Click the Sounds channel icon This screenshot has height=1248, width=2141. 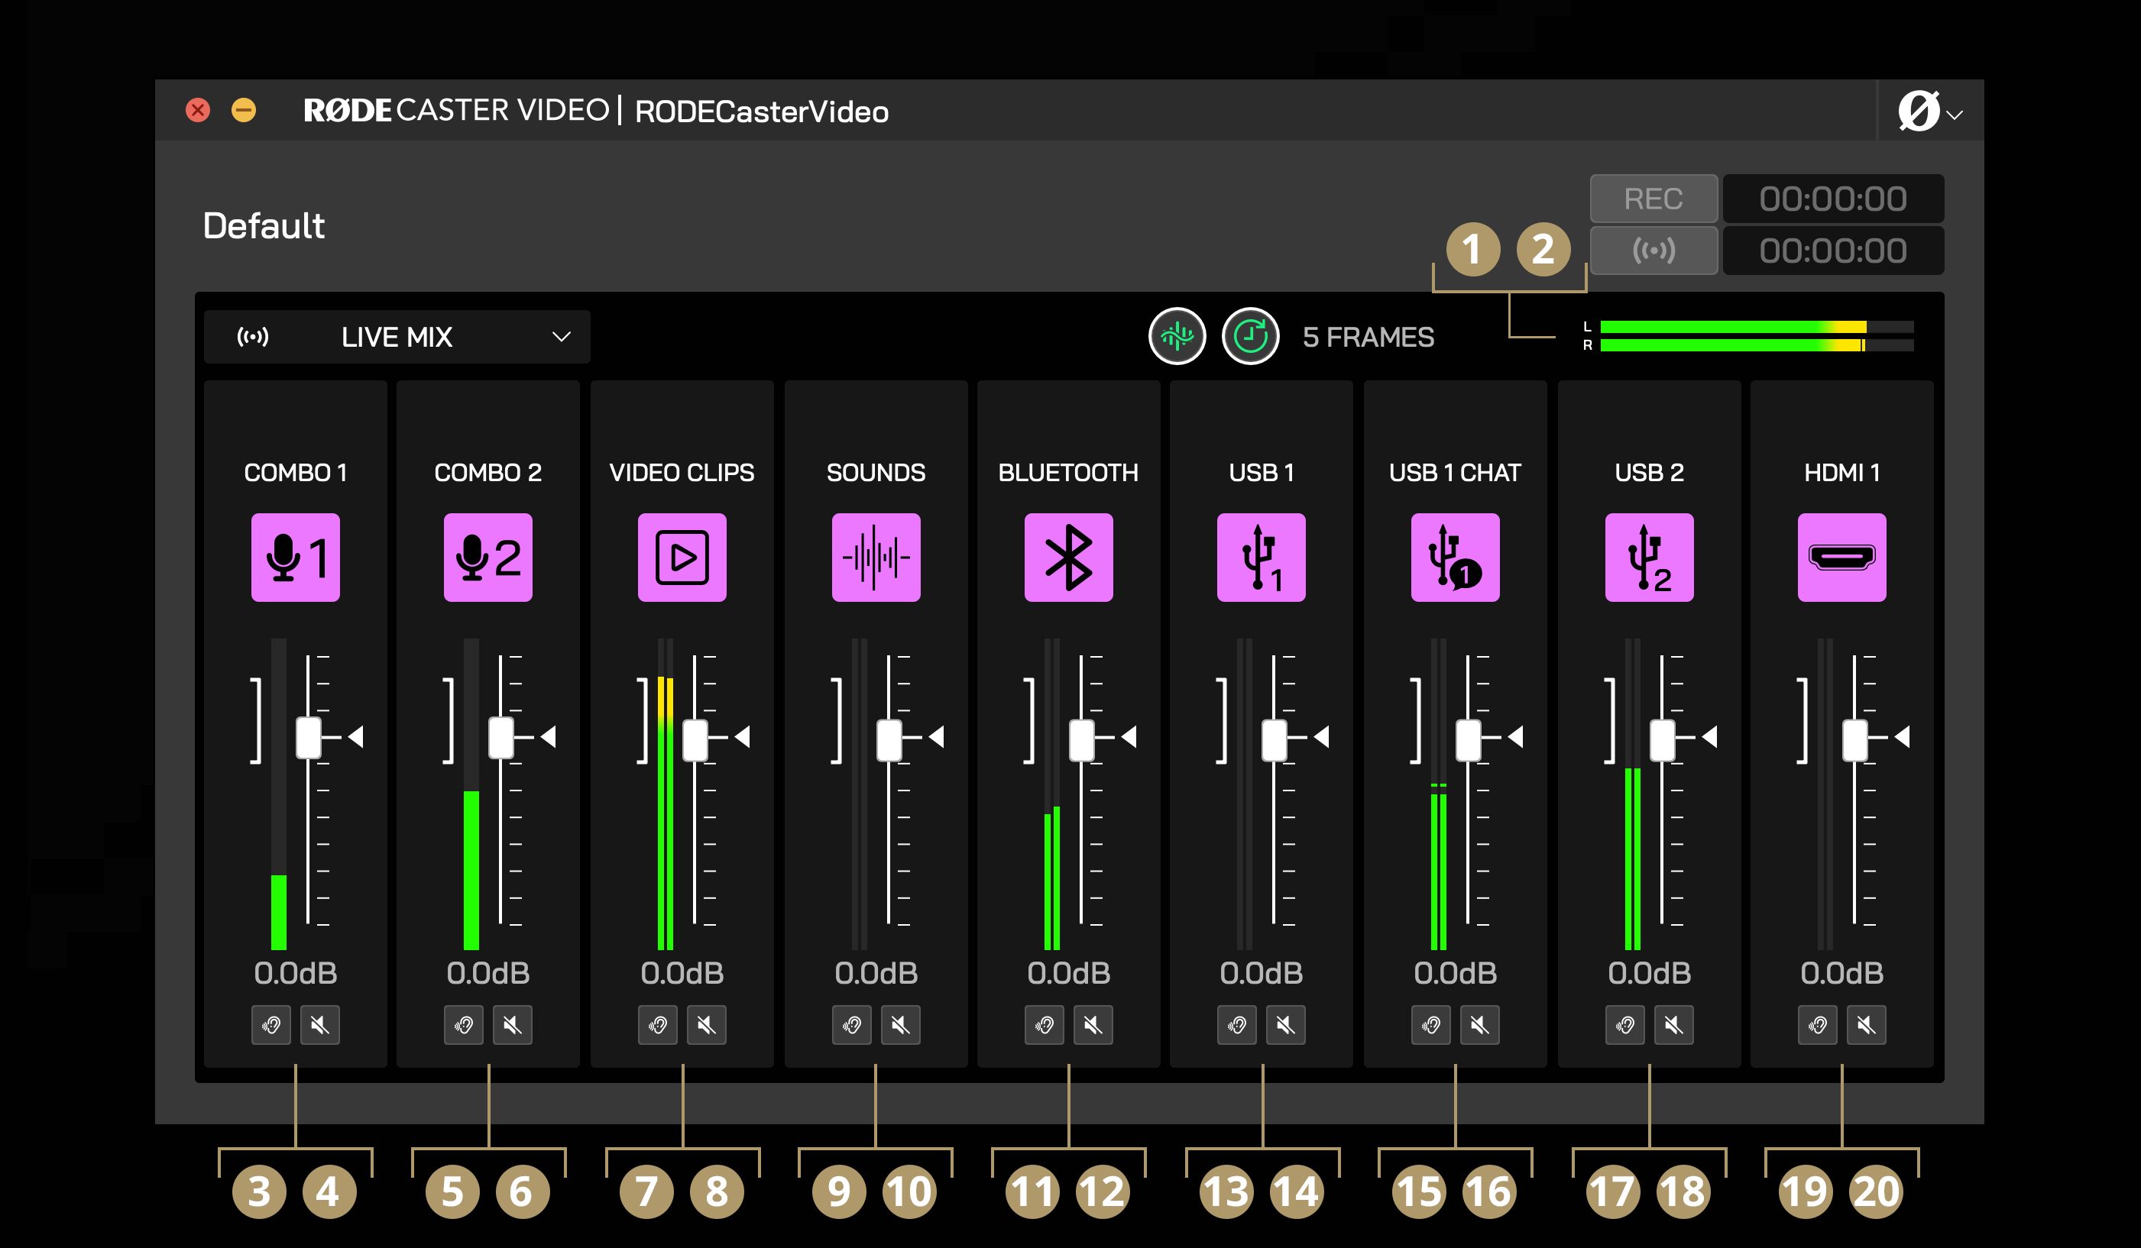coord(875,558)
